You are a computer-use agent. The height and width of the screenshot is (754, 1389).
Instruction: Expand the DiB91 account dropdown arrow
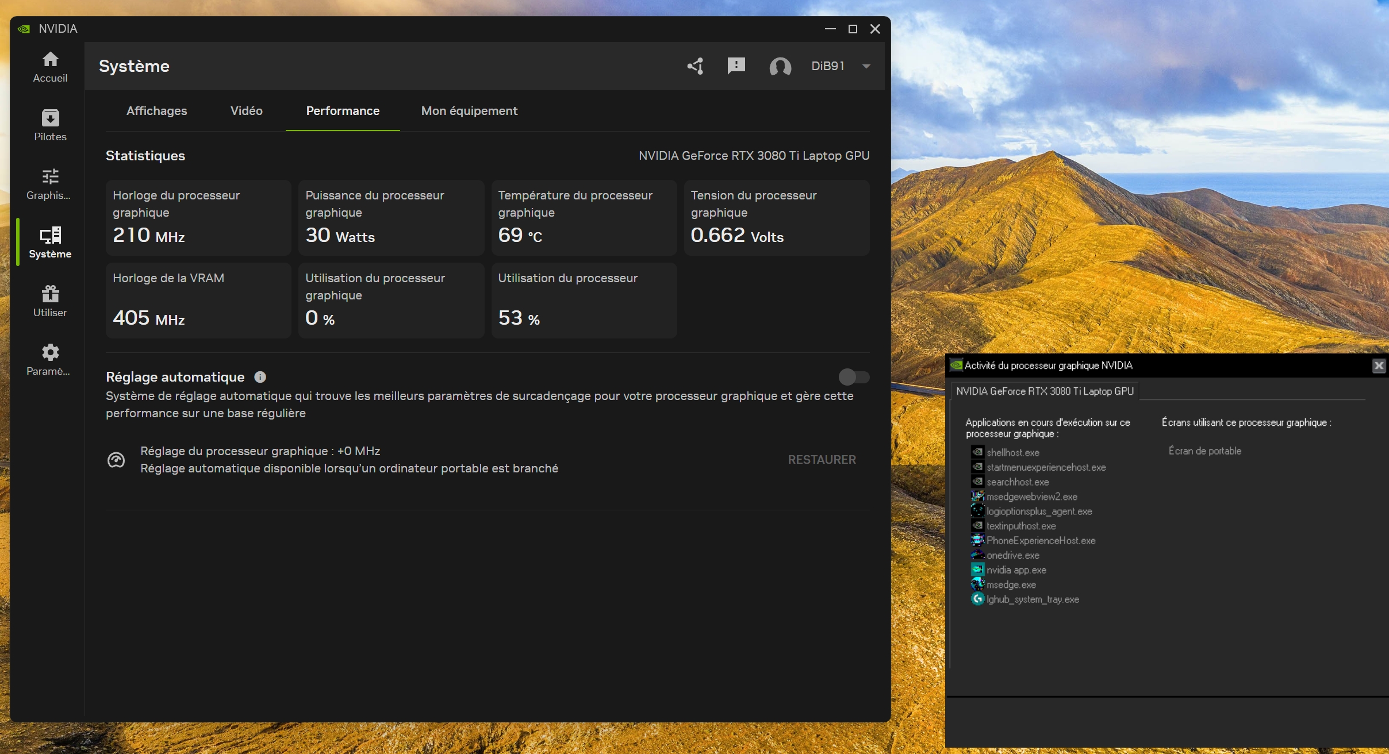click(x=866, y=66)
